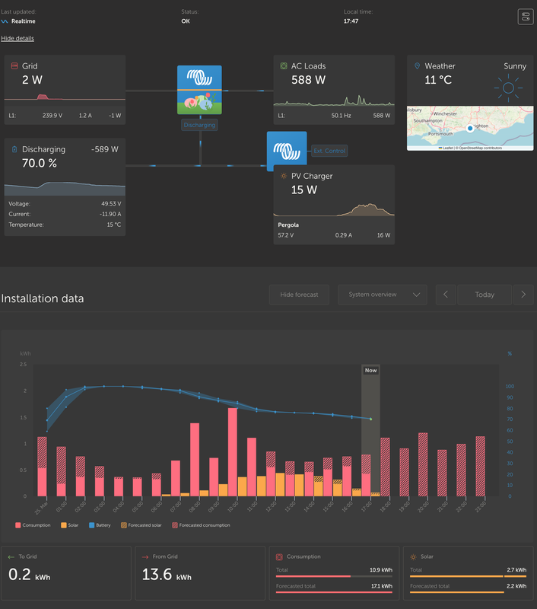
Task: Click the Pergola tracker label
Action: pyautogui.click(x=288, y=225)
